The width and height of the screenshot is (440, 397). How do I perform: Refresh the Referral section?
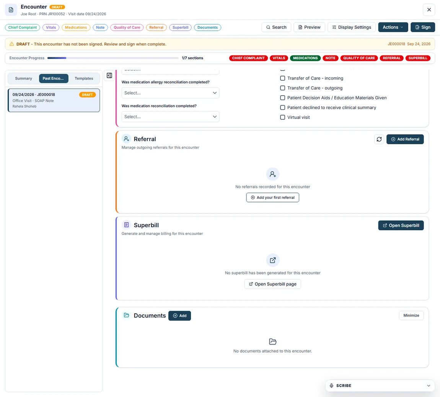point(379,139)
